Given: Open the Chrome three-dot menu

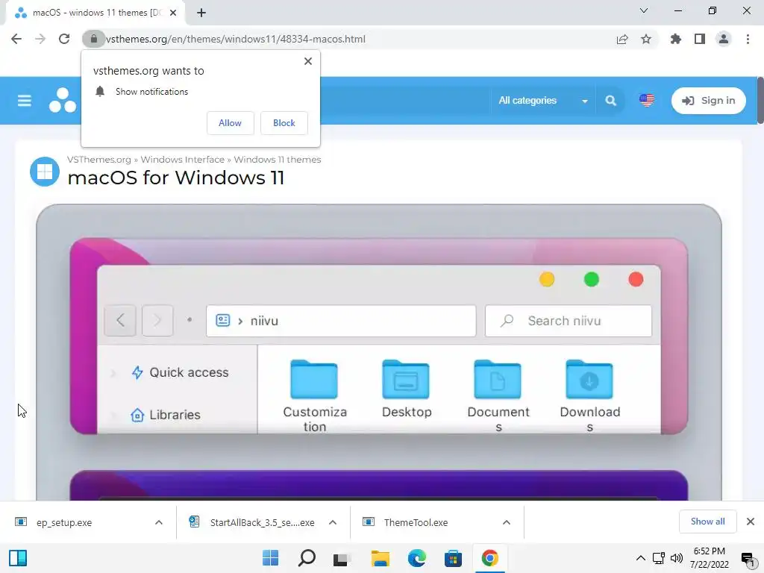Looking at the screenshot, I should [748, 39].
